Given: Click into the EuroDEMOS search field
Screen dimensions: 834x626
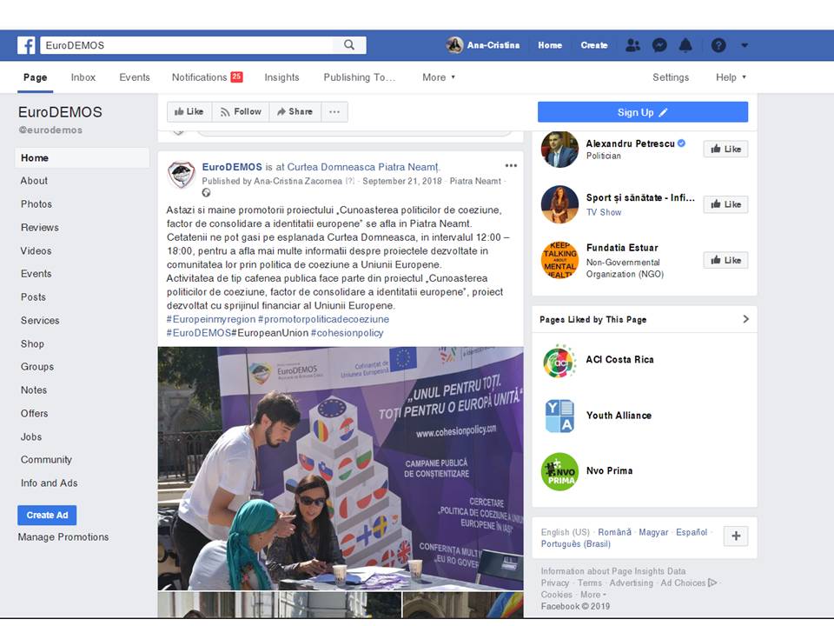Looking at the screenshot, I should pos(189,45).
